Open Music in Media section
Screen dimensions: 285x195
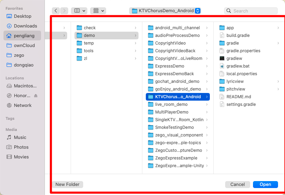[20, 137]
